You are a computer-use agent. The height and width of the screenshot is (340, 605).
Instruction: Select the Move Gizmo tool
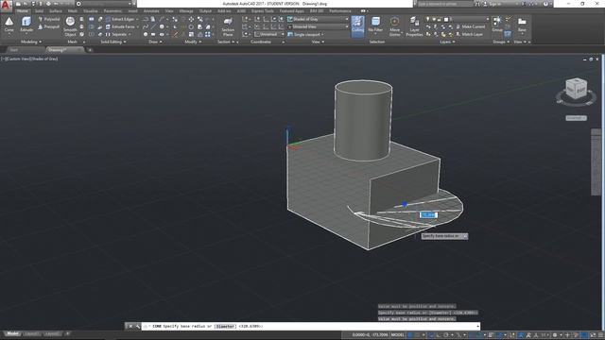tap(394, 25)
